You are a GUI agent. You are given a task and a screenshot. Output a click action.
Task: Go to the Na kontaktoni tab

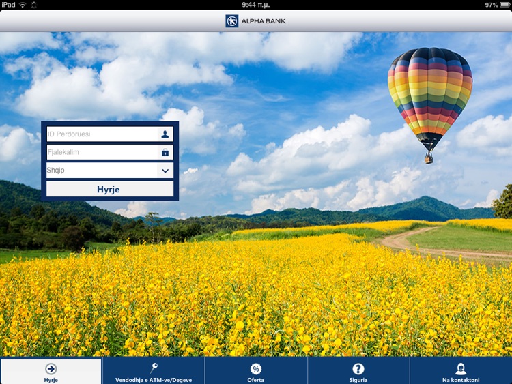tap(461, 371)
